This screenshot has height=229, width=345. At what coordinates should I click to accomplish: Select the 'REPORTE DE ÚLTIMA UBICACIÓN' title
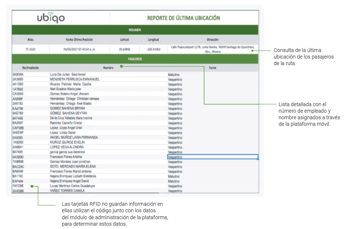[x=184, y=18]
